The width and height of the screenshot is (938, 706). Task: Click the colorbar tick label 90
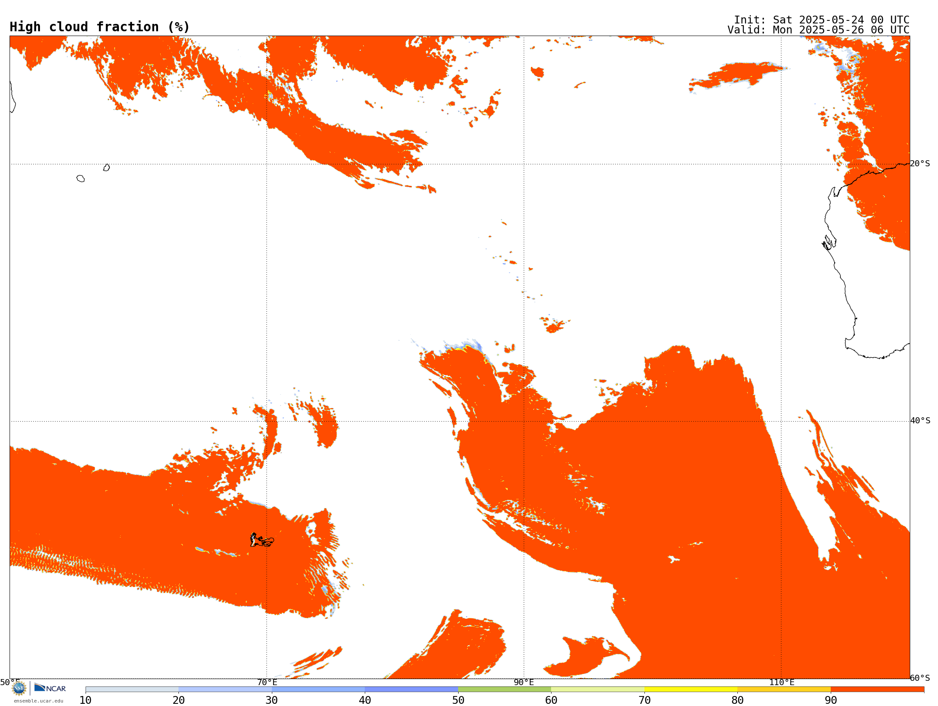pos(831,700)
